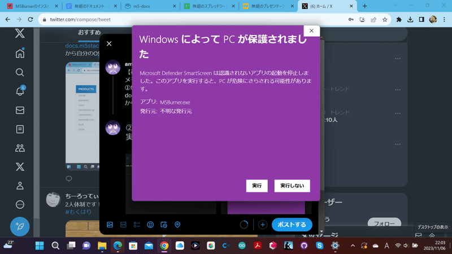Click フォロー button in sidebar
Screen dimensions: 452x254
pyautogui.click(x=384, y=223)
